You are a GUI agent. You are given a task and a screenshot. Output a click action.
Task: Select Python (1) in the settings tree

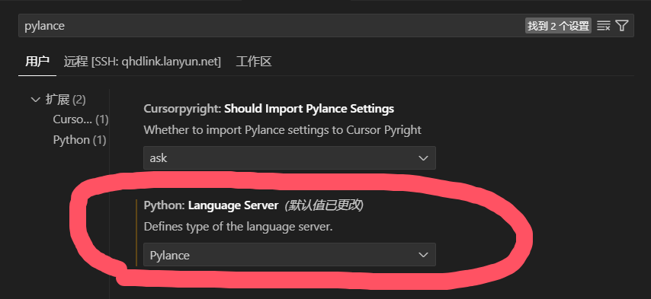[x=79, y=140]
